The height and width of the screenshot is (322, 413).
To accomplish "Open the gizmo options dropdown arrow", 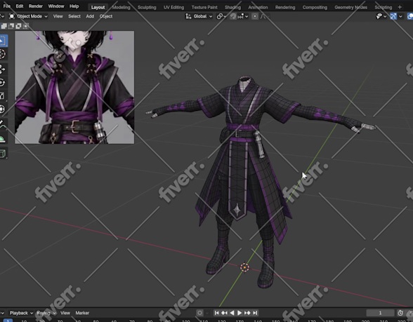I will (400, 16).
